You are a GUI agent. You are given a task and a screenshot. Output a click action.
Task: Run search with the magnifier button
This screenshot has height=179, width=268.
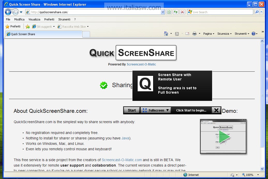[x=257, y=12]
